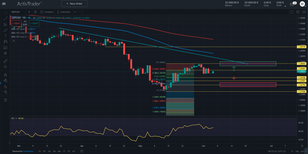The image size is (308, 154).
Task: Select the EMA 200 close indicator legend
Action: 23,37
